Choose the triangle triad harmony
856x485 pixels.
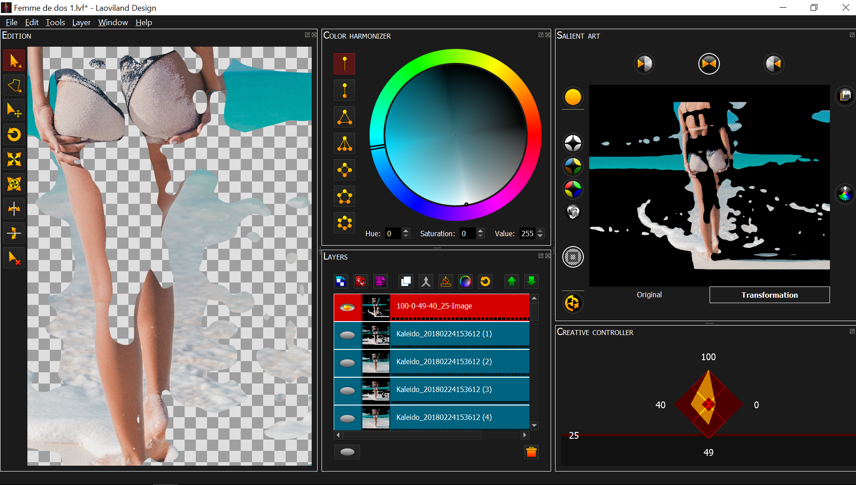click(x=344, y=117)
